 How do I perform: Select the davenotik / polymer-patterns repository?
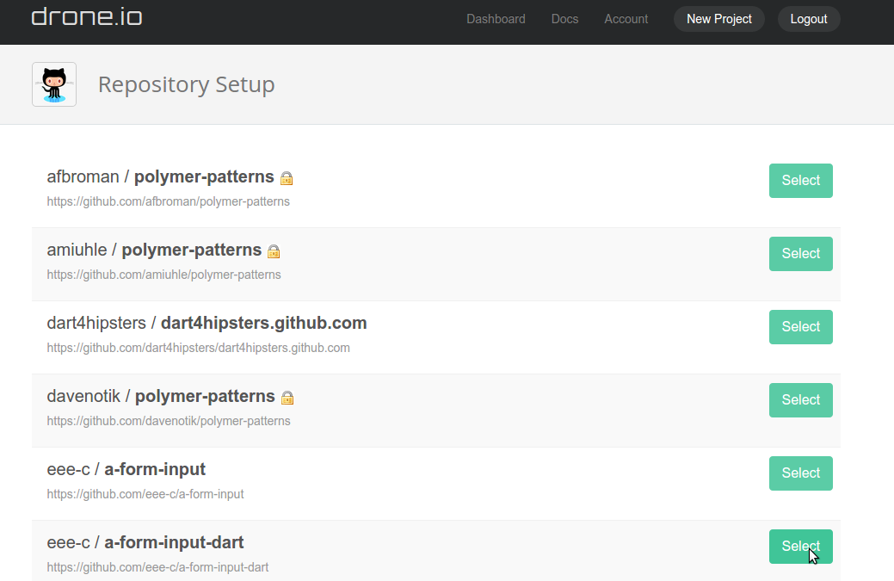[800, 399]
